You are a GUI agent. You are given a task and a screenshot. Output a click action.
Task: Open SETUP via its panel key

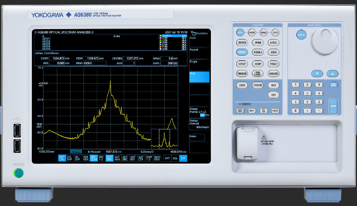242,64
